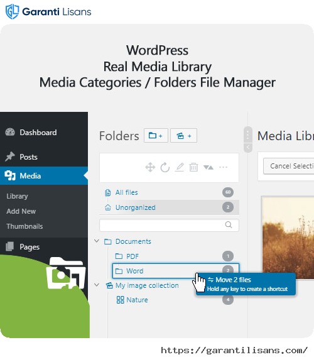The image size is (314, 362).
Task: Create a new collection with collection-plus button
Action: click(183, 136)
